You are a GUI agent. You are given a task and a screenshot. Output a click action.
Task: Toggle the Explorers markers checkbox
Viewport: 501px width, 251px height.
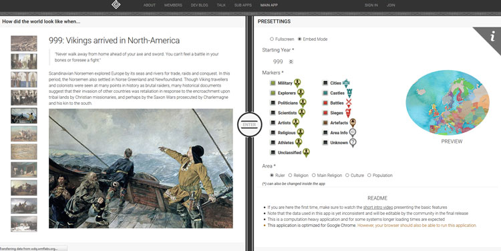273,93
